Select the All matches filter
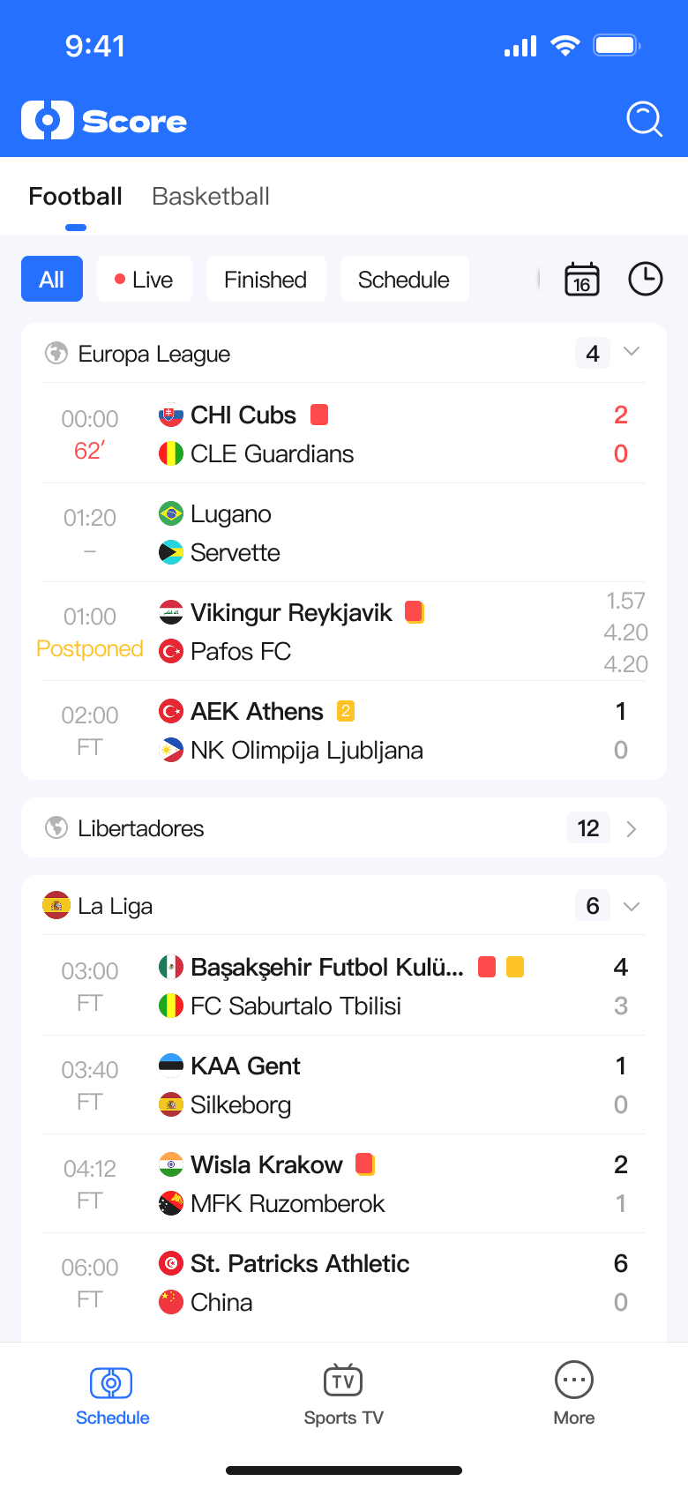This screenshot has width=688, height=1489. (52, 280)
